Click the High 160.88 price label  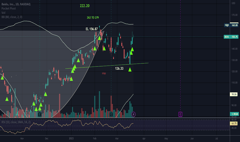231,25
